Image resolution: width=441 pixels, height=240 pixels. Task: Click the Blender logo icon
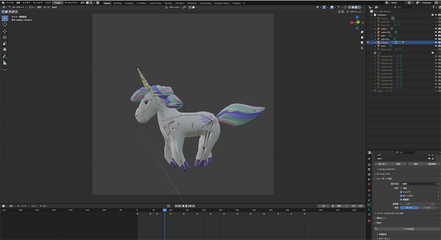pyautogui.click(x=3, y=3)
